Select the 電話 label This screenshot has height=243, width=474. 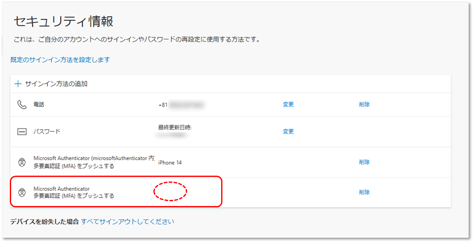[39, 104]
